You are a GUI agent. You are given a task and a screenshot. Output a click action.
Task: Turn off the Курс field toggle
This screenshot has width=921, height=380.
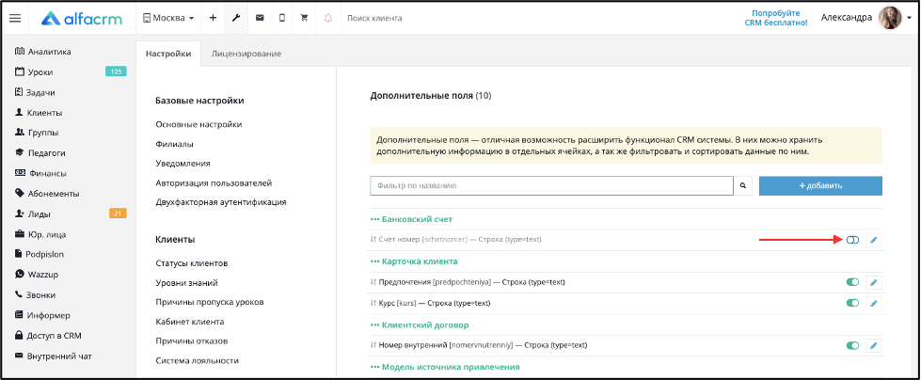(x=852, y=303)
